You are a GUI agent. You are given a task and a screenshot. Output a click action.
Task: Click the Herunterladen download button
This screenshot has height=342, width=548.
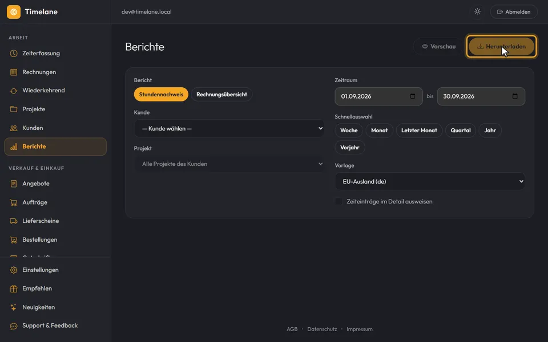[x=502, y=46]
